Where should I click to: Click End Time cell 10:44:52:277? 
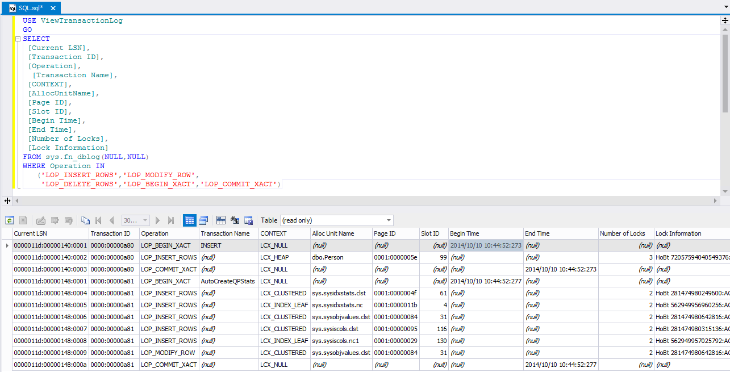click(x=561, y=365)
